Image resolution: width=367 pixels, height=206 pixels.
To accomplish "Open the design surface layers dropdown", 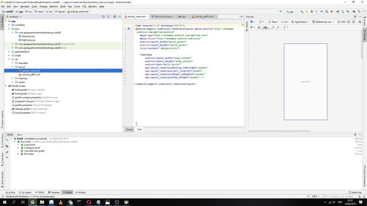I will point(252,22).
